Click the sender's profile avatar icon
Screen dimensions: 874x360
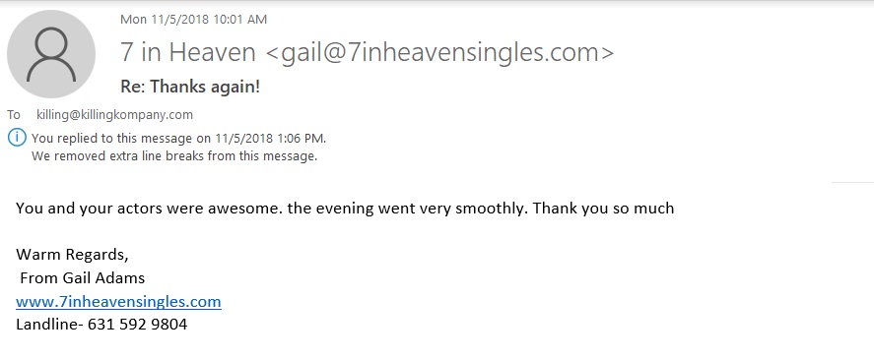coord(51,54)
